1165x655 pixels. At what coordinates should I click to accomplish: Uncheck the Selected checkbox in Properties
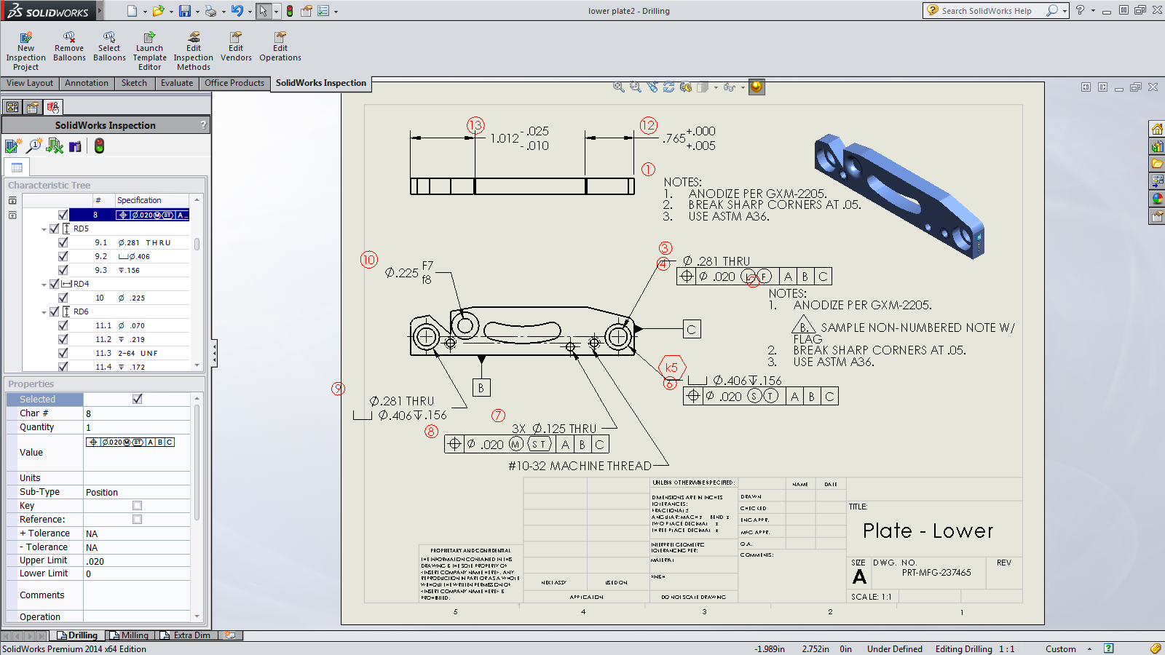point(138,399)
